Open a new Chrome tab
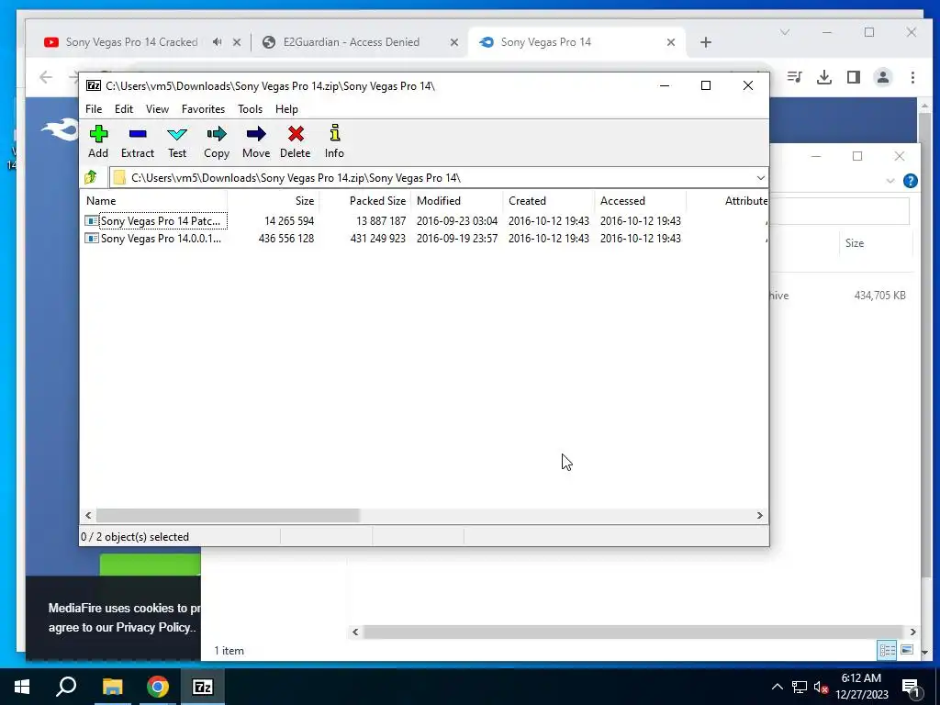Screen dimensions: 940x705 (x=706, y=42)
